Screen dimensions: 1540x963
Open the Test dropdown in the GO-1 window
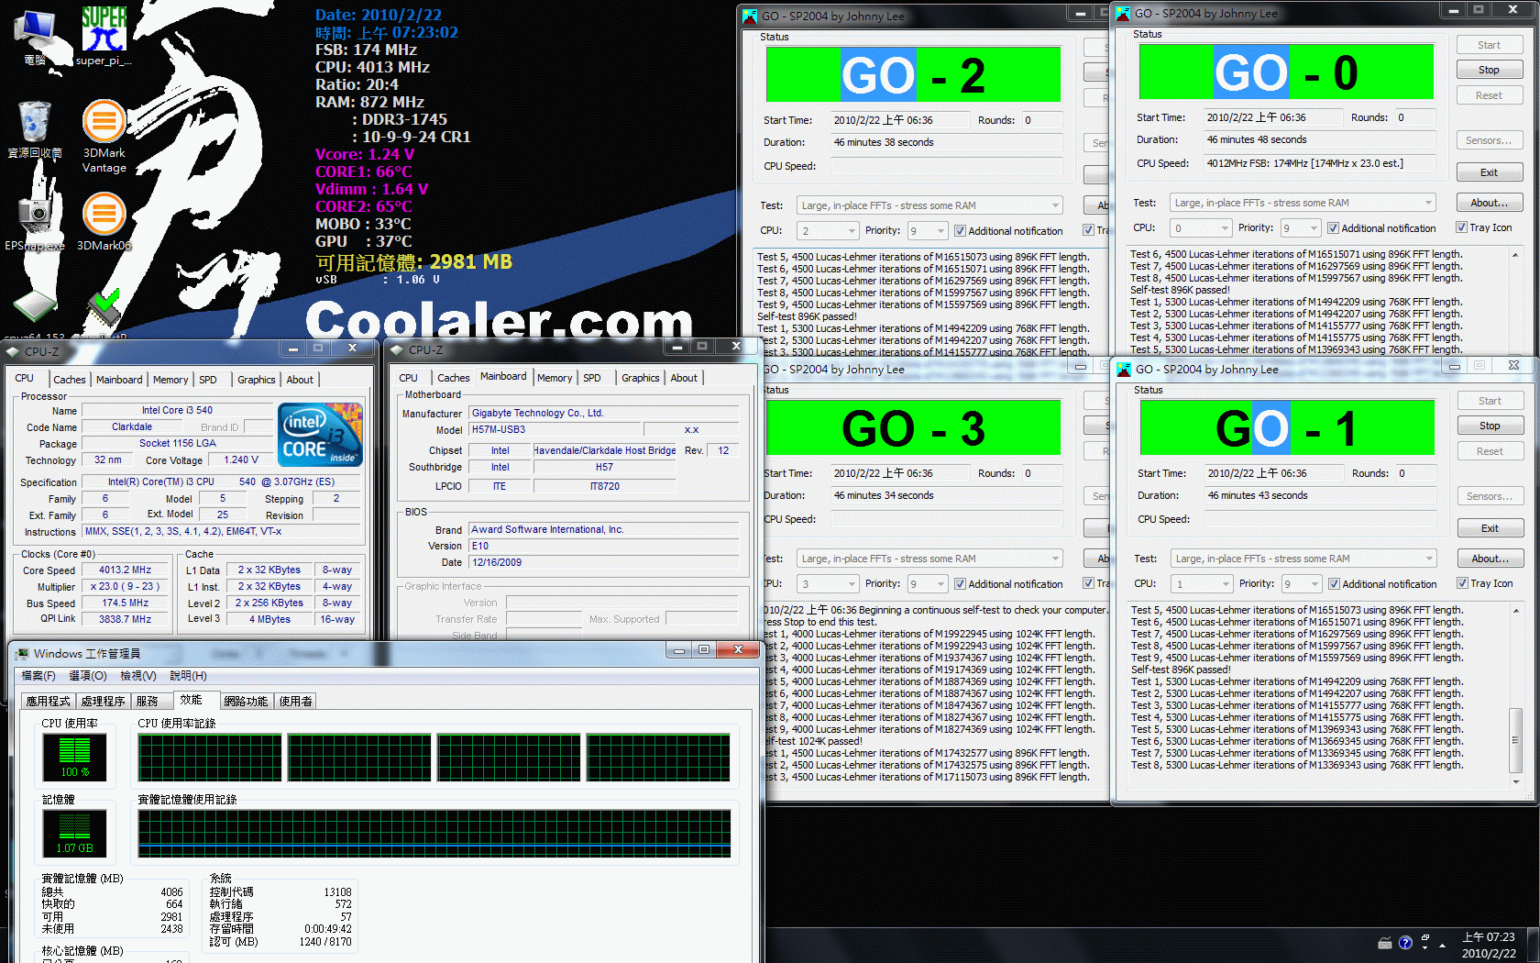(1303, 559)
